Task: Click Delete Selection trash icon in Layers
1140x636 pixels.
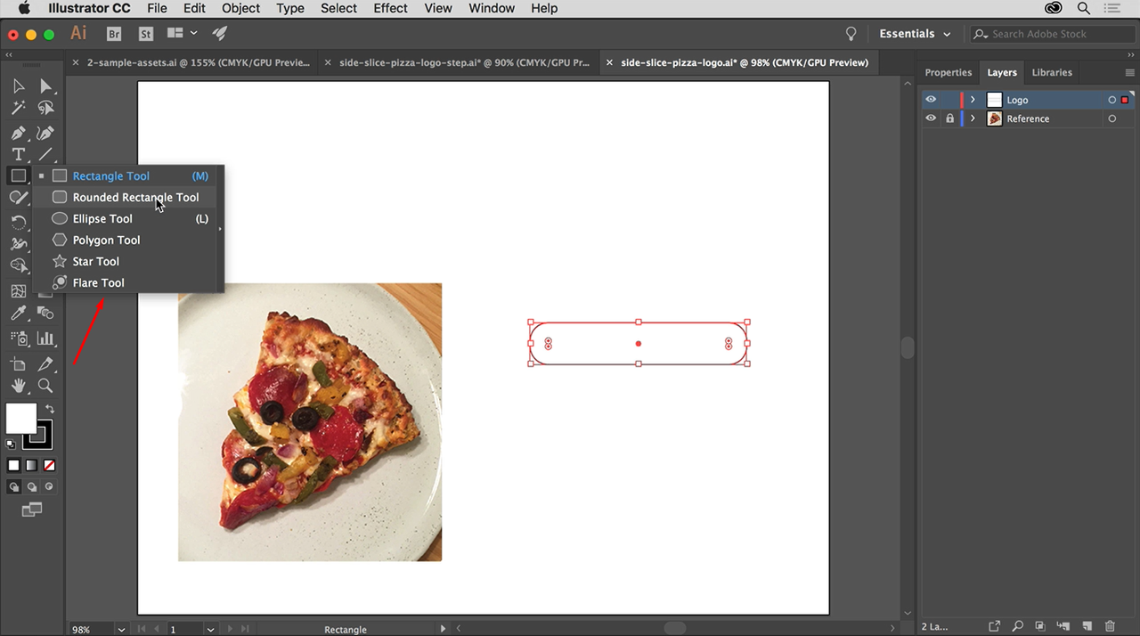Action: coord(1110,626)
